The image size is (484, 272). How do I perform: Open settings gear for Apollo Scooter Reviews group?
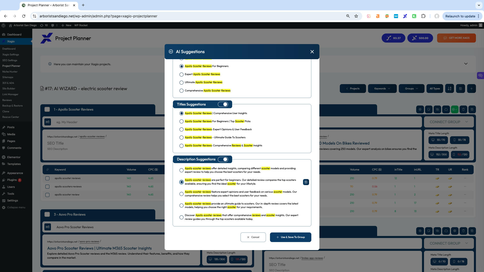420,110
